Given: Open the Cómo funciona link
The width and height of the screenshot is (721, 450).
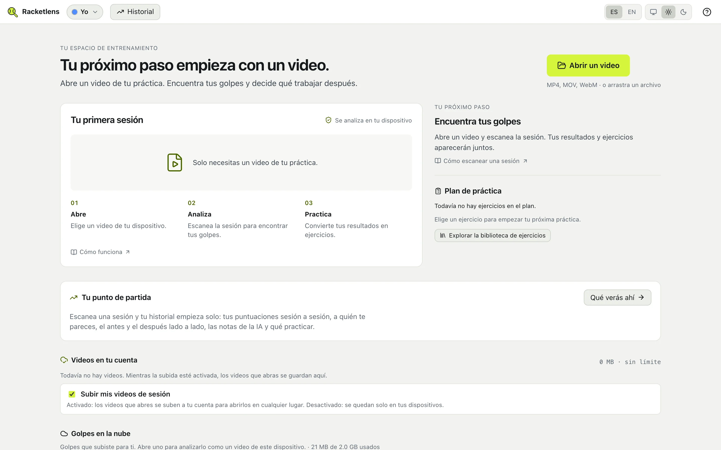Looking at the screenshot, I should [x=100, y=252].
